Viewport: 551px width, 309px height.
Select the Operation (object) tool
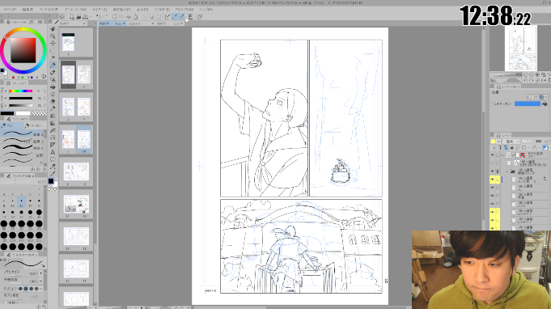pos(53,36)
